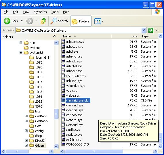The image size is (164, 155).
Task: Sort by the Name column header
Action: (x=85, y=36)
